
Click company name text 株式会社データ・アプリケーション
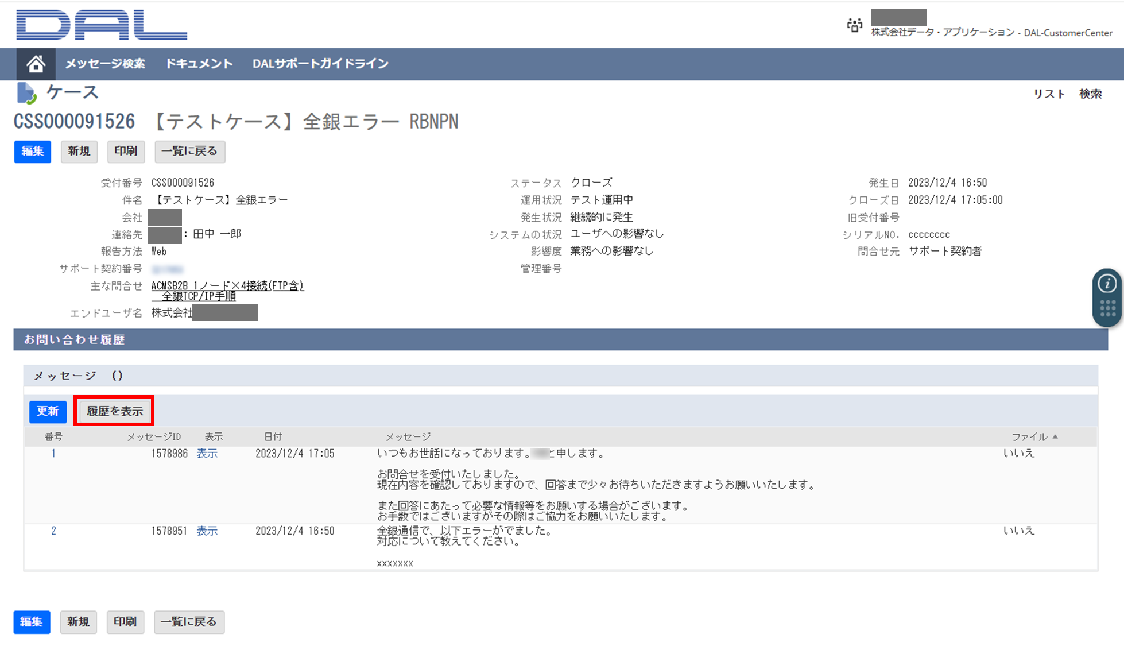click(x=943, y=33)
